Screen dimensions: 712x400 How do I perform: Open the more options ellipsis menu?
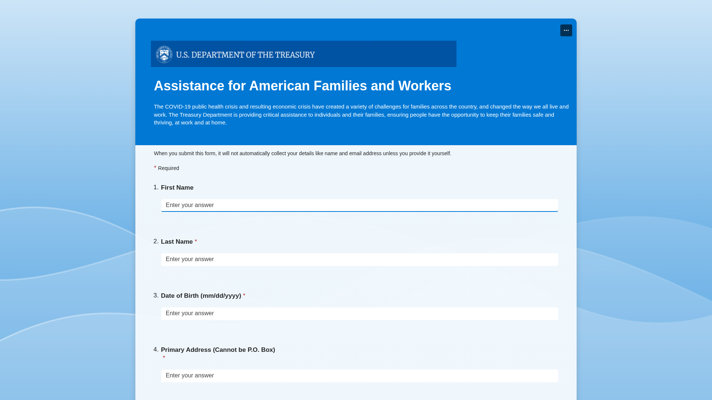coord(566,30)
